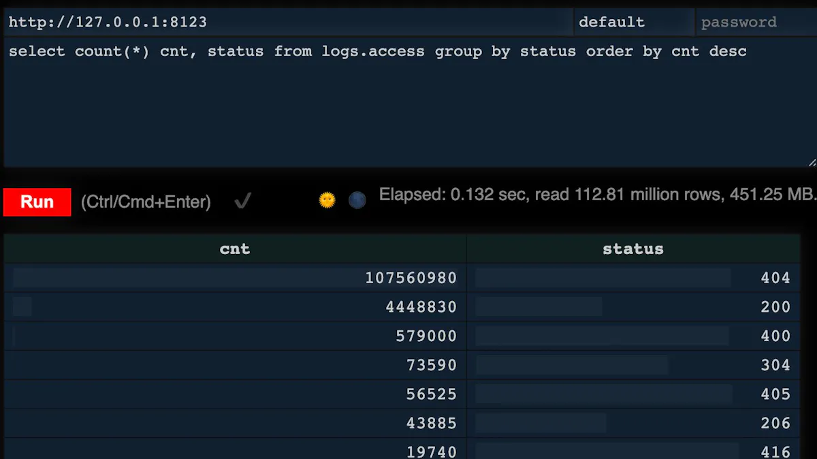Click the query success checkmark

click(x=242, y=200)
